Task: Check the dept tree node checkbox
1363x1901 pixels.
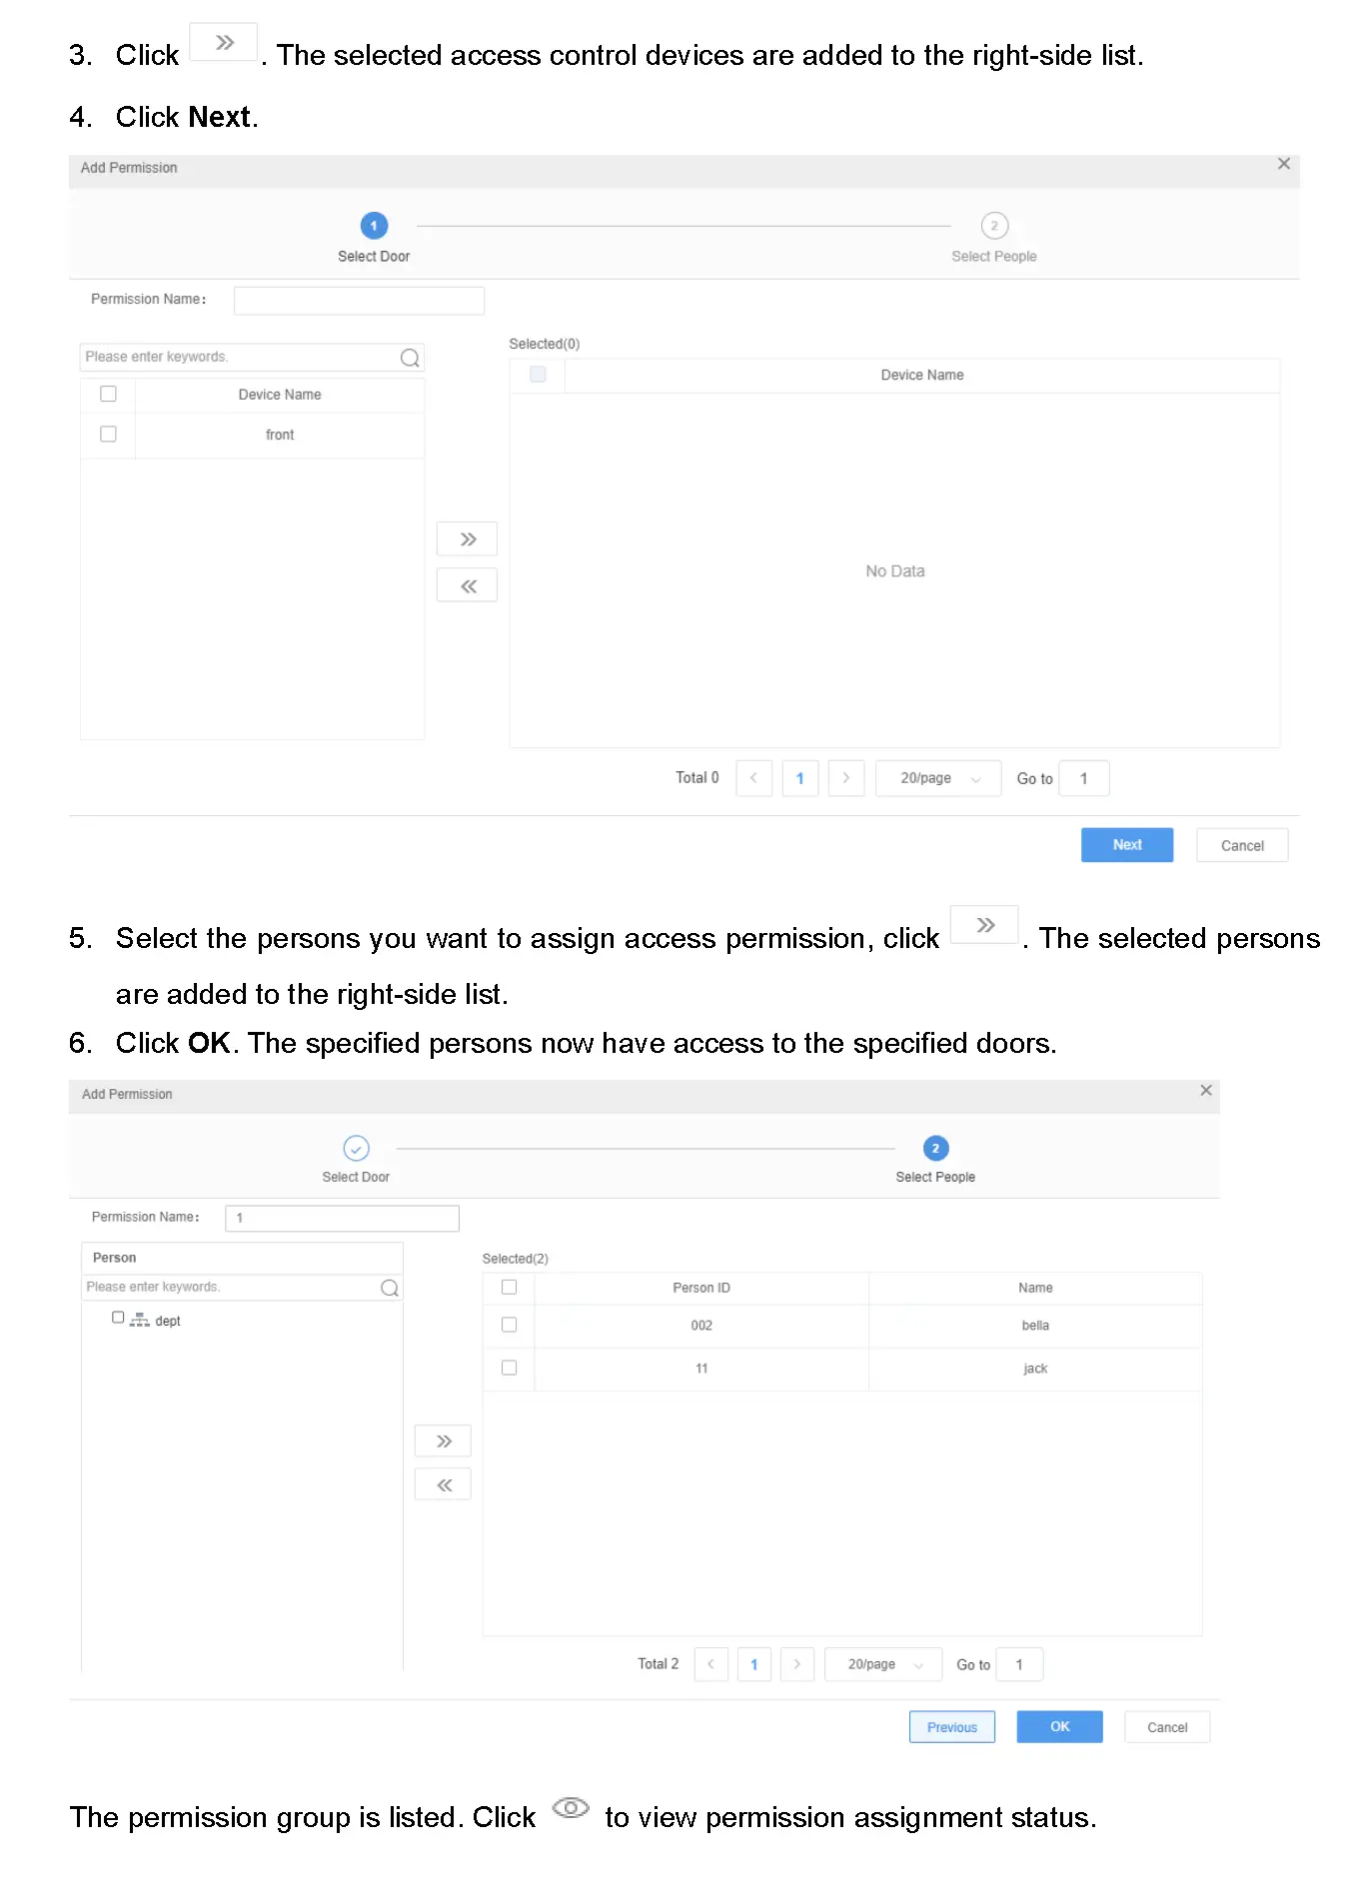Action: (118, 1318)
